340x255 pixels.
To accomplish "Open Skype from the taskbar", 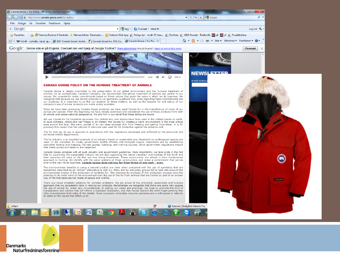I will [143, 213].
